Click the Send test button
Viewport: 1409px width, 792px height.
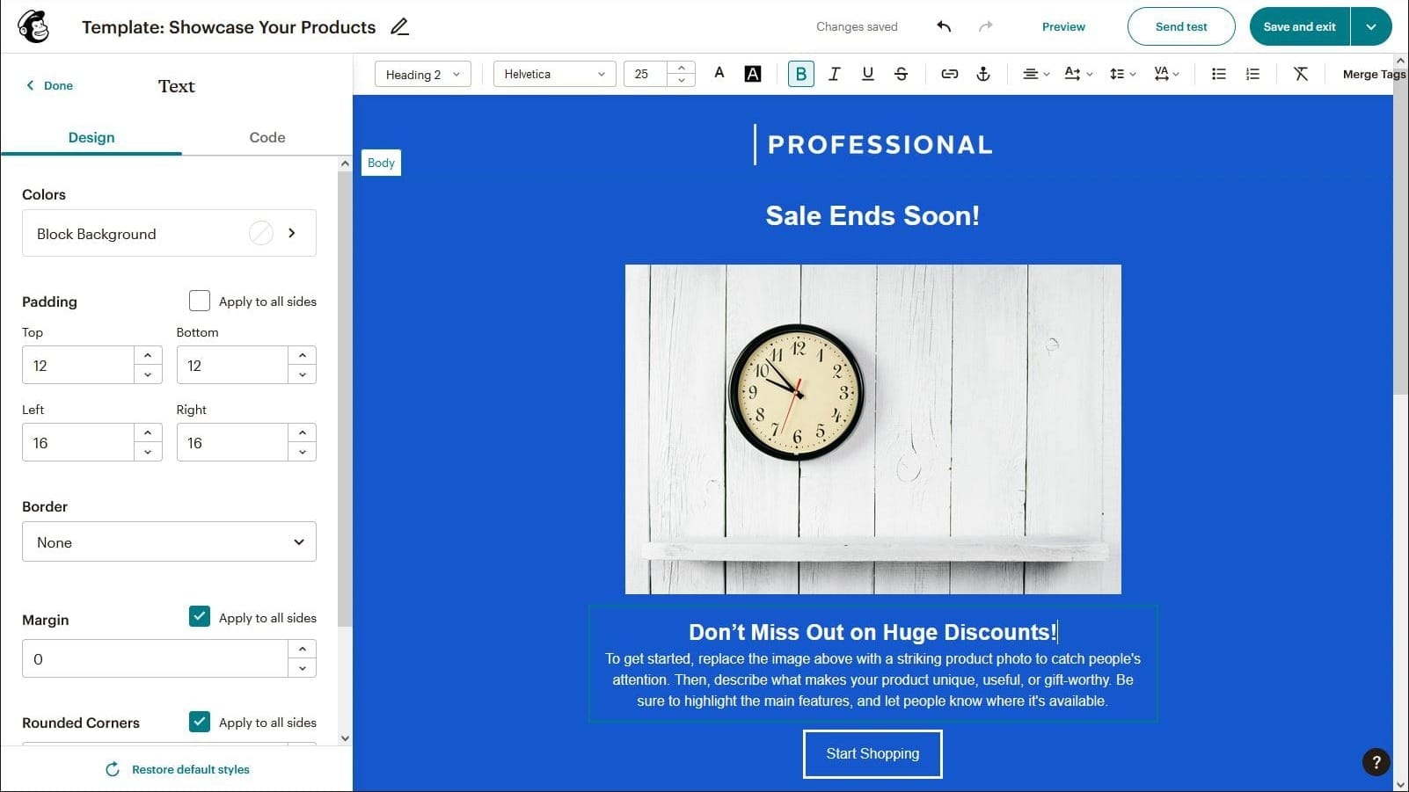click(x=1181, y=26)
